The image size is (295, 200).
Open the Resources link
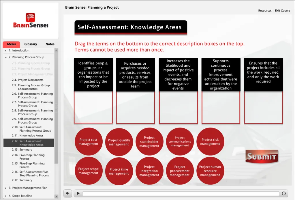point(265,11)
